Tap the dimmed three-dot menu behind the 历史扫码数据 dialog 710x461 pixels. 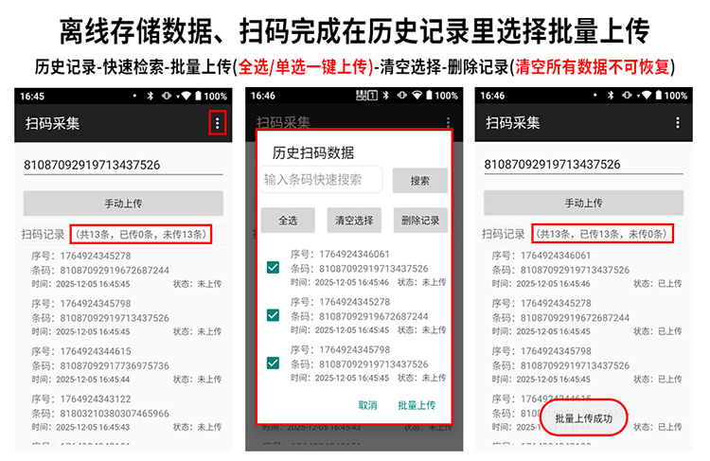pos(448,122)
